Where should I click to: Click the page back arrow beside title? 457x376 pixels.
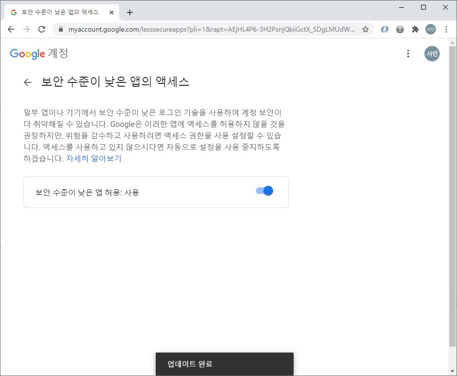(28, 82)
